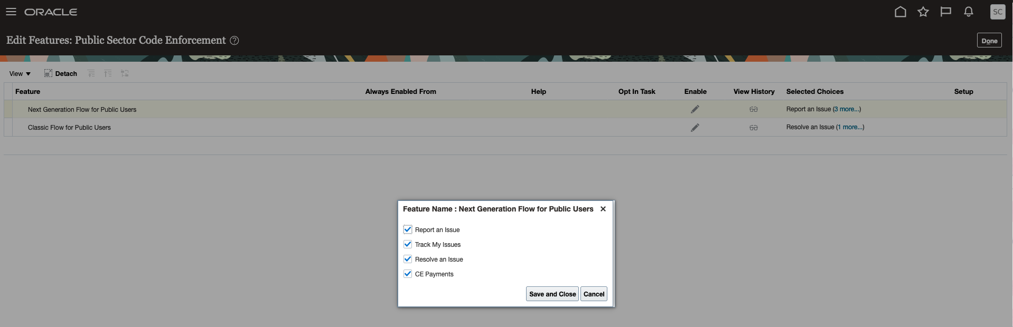Image resolution: width=1013 pixels, height=327 pixels.
Task: Click the Detach label in toolbar
Action: pyautogui.click(x=66, y=74)
